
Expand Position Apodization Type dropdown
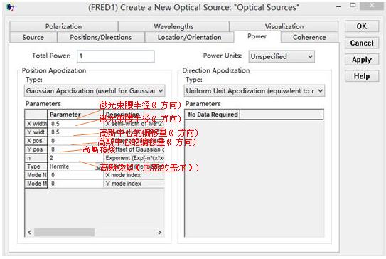pyautogui.click(x=95, y=90)
